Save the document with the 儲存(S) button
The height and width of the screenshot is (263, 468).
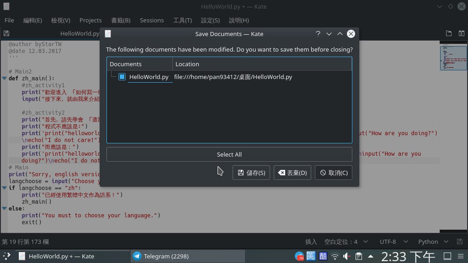pos(251,173)
